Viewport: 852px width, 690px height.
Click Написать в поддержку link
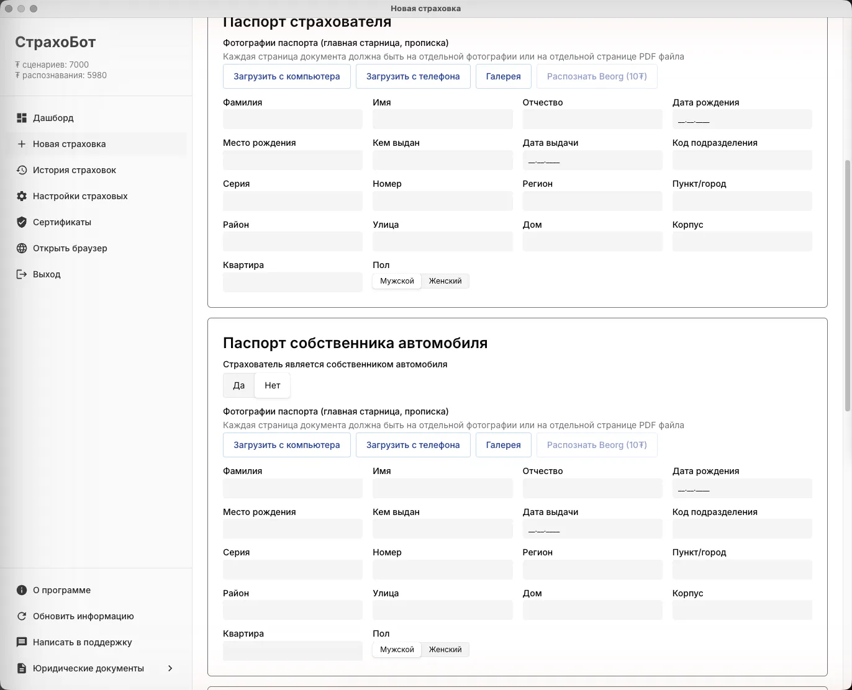(96, 642)
